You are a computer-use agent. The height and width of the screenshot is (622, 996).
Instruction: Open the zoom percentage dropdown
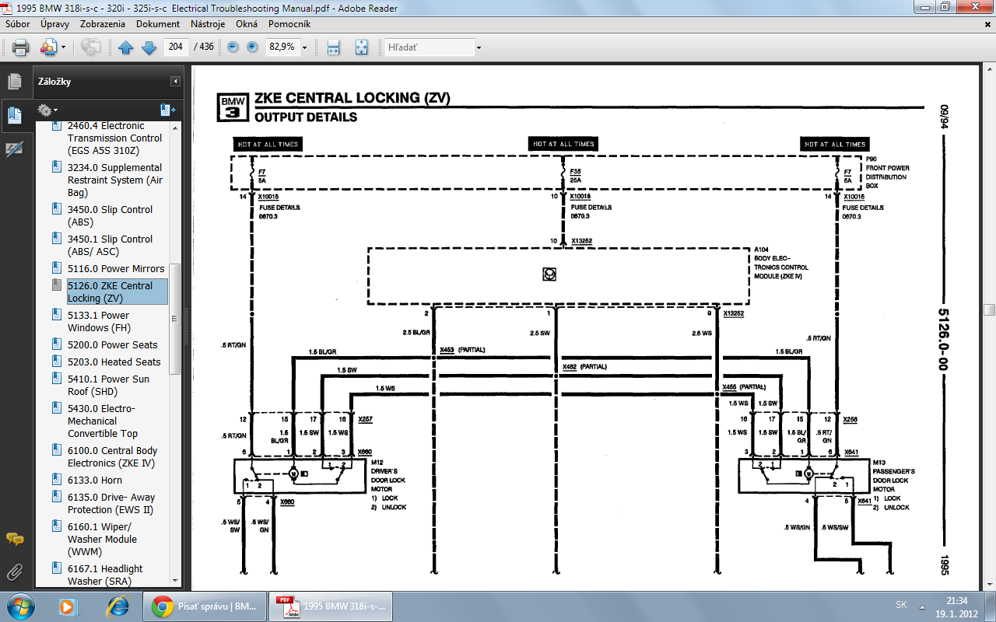(304, 47)
